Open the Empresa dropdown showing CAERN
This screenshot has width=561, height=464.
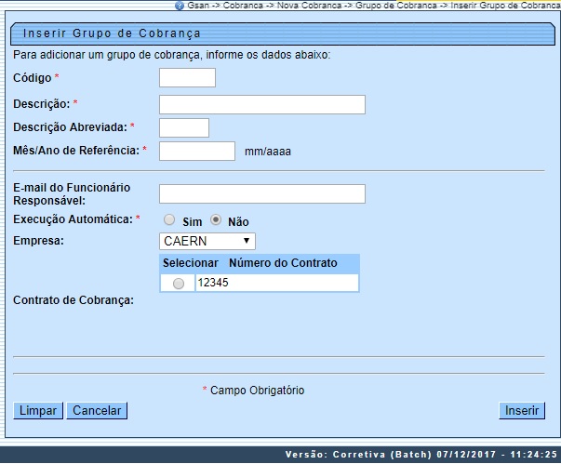207,242
